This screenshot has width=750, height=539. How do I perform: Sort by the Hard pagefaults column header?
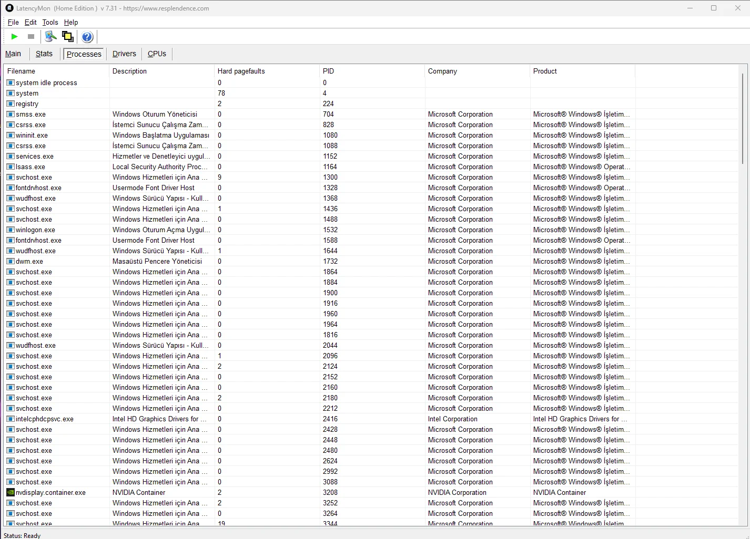267,71
